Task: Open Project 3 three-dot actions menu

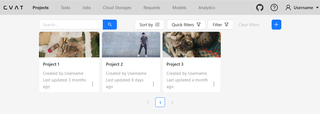Action: (214, 84)
